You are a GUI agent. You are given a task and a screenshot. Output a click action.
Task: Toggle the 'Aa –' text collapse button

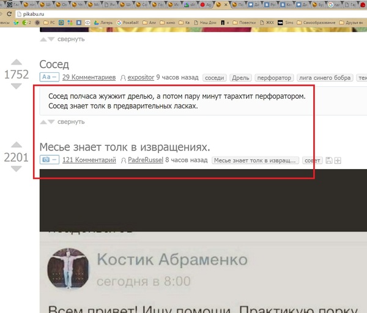click(50, 77)
